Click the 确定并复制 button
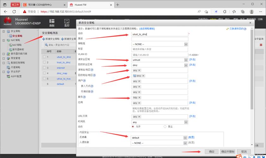 [x=228, y=152]
